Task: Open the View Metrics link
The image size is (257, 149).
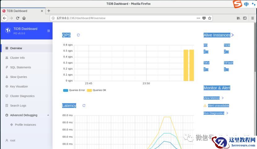Action: [x=212, y=98]
